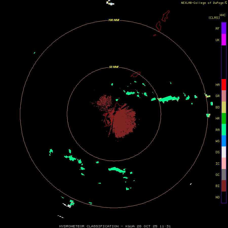This screenshot has width=228, height=228.
Task: Click the 'GR' legend label text
Action: (217, 96)
